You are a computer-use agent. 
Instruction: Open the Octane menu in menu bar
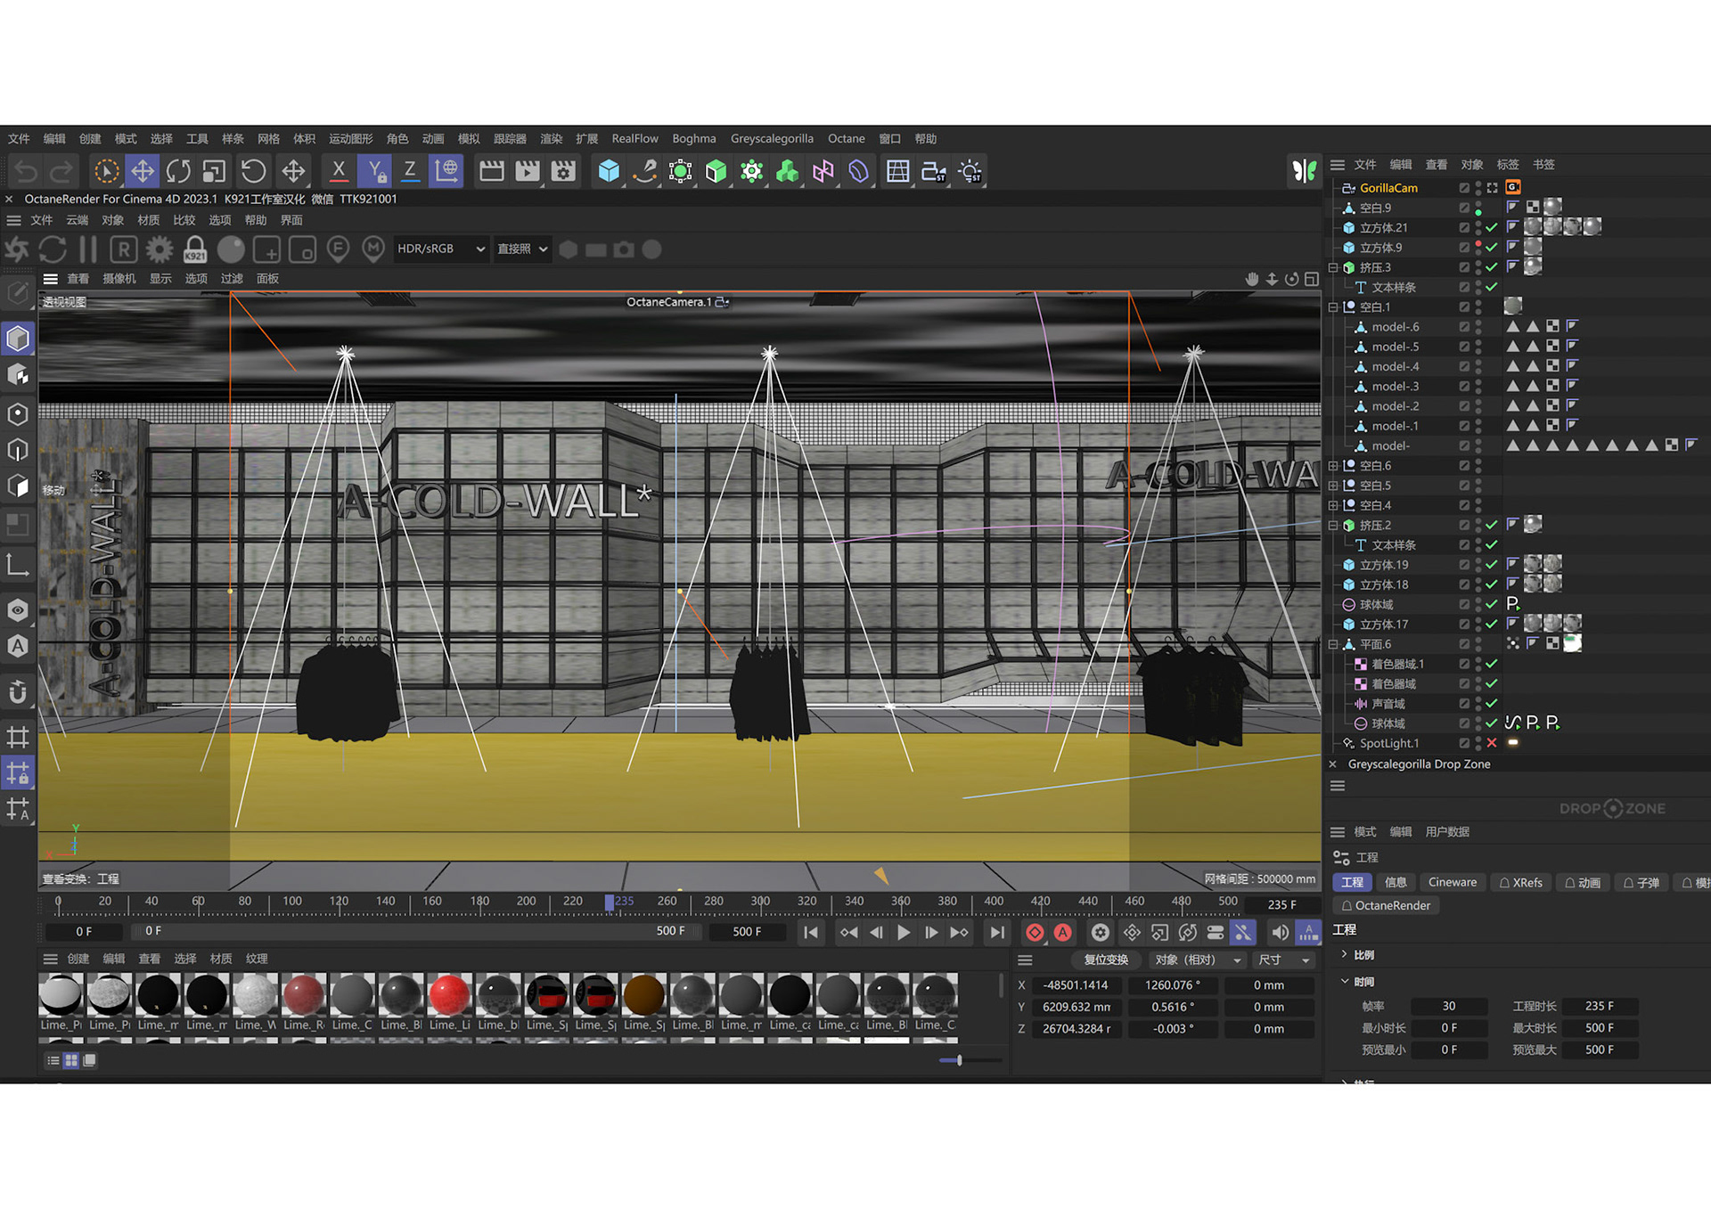tap(846, 139)
